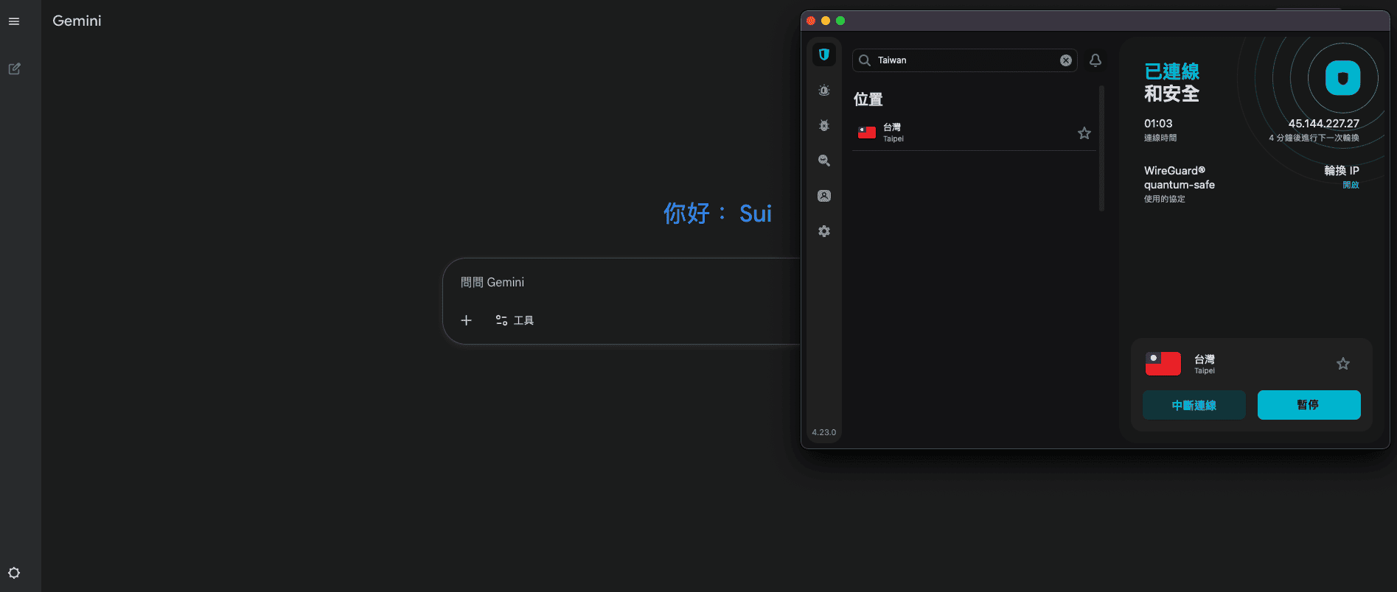
Task: Open Gemini settings gear at bottom
Action: click(x=14, y=573)
